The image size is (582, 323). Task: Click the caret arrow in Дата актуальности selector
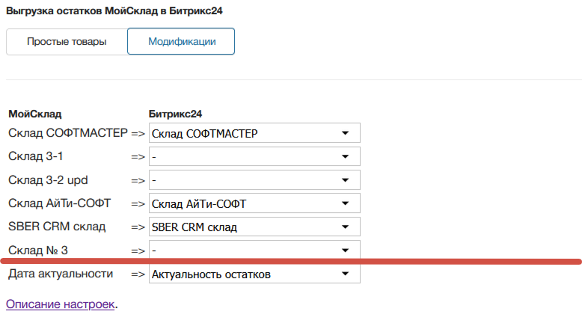click(346, 274)
